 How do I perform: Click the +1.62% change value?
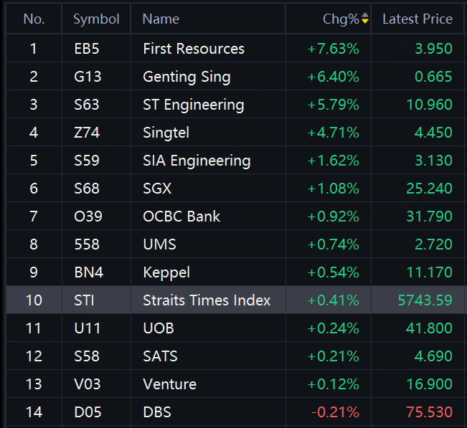(334, 161)
